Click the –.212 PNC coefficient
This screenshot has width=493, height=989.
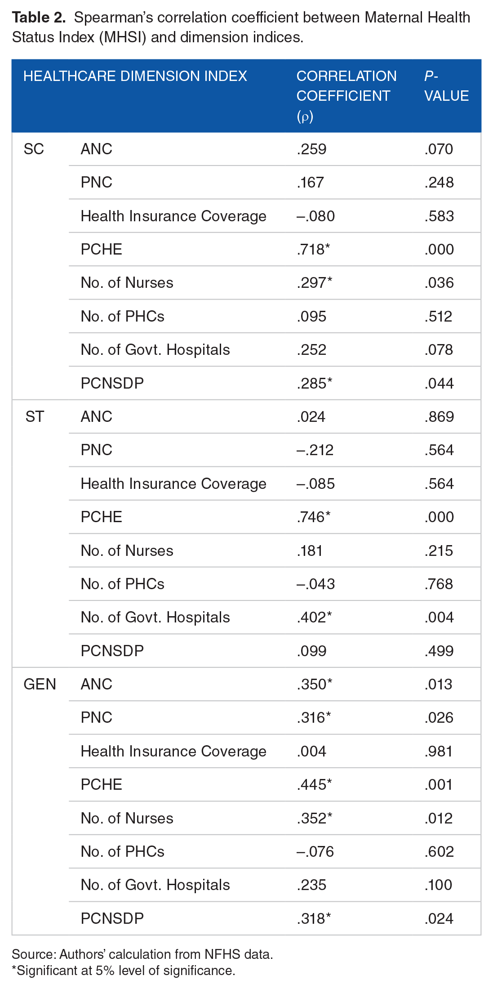315,450
